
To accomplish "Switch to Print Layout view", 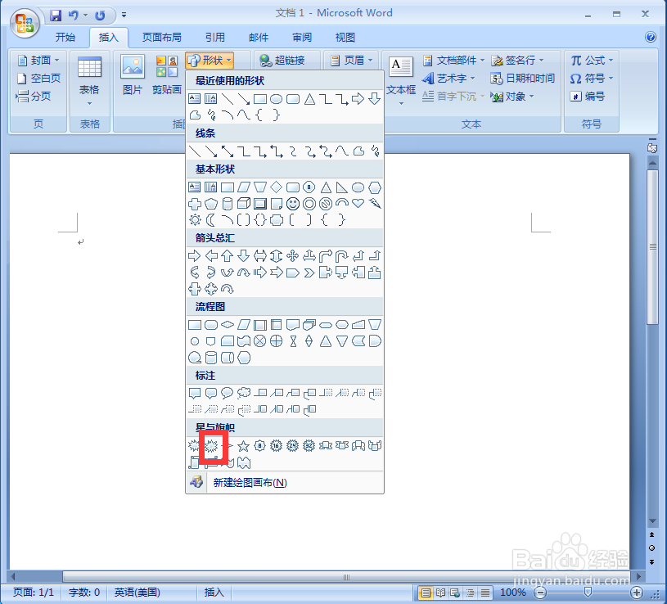I will tap(426, 593).
